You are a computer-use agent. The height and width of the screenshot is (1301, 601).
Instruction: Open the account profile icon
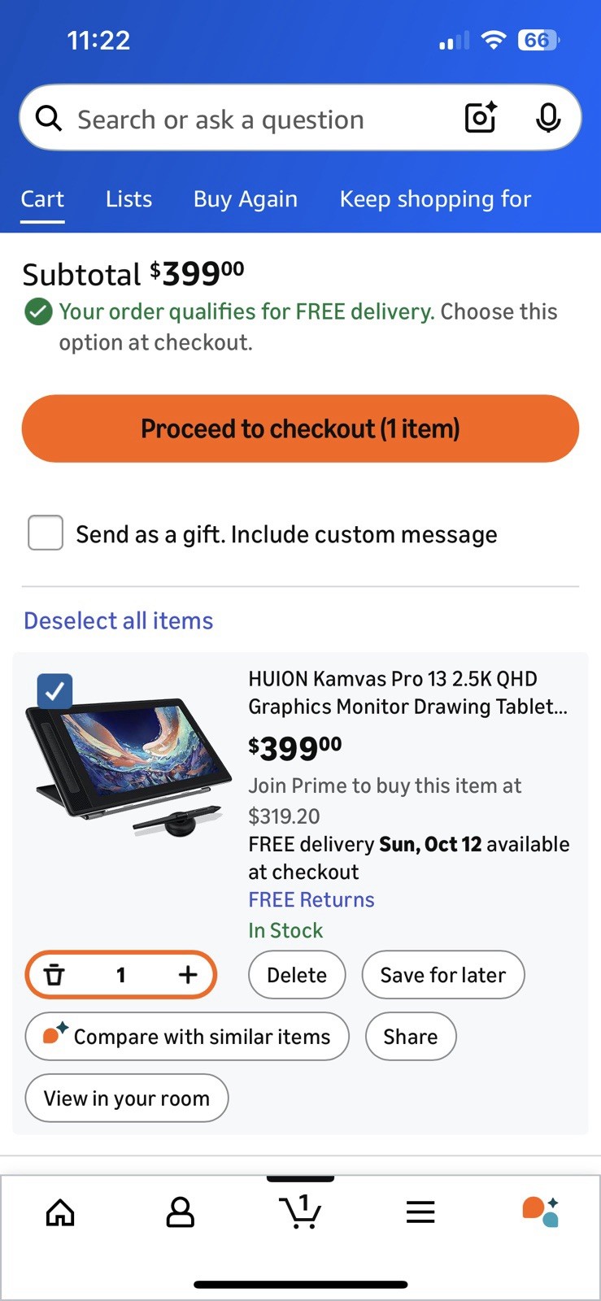[x=180, y=1212]
